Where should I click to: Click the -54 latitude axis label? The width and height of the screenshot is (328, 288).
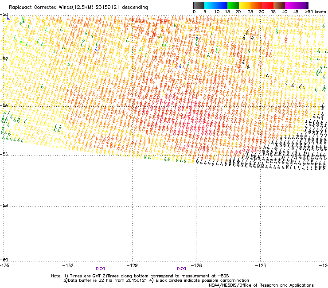click(4, 105)
